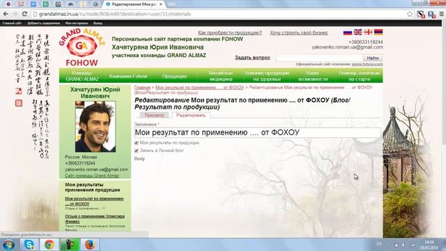Open sidebar link 'Мои результат по применению ... от ФОХОУ'

coord(94,201)
